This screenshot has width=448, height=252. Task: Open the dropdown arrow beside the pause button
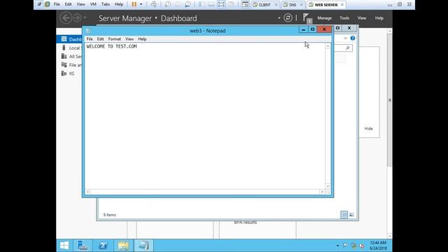pos(141,4)
